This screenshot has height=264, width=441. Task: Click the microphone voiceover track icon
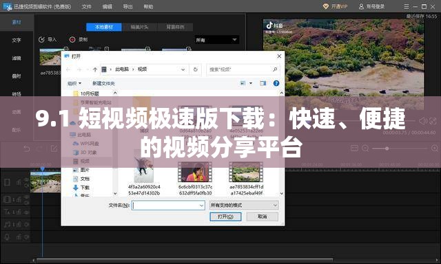point(7,237)
